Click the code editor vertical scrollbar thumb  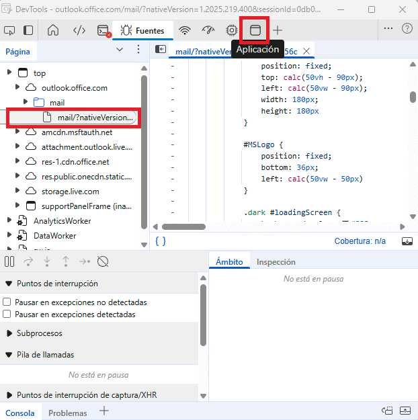tap(413, 97)
